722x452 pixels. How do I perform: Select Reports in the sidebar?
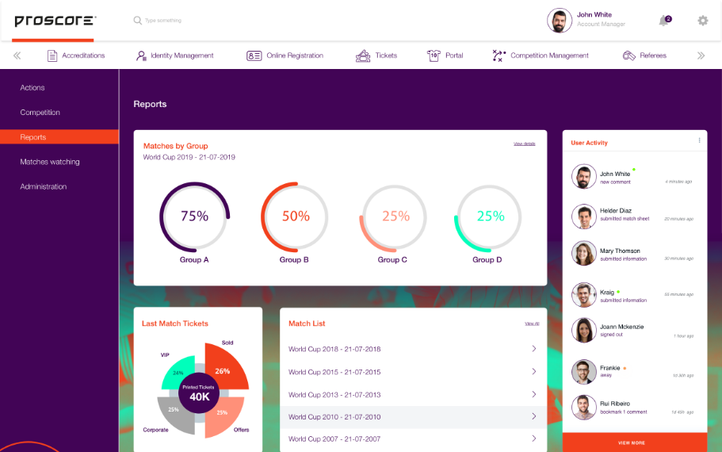59,137
